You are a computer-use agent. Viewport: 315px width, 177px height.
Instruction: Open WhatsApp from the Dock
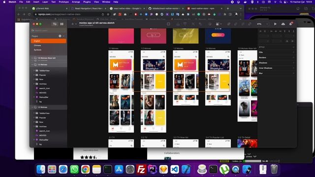[x=74, y=169]
